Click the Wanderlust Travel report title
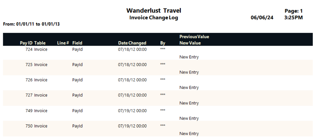The height and width of the screenshot is (138, 315). [x=154, y=10]
